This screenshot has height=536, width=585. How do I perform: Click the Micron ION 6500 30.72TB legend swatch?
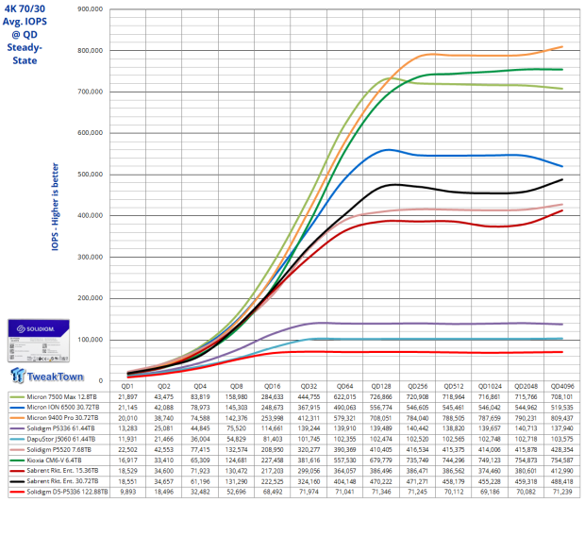[x=18, y=408]
